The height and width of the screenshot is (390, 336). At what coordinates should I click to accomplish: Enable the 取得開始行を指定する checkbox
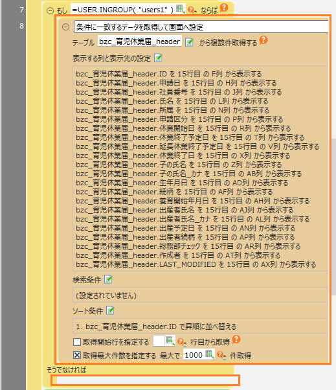(77, 342)
